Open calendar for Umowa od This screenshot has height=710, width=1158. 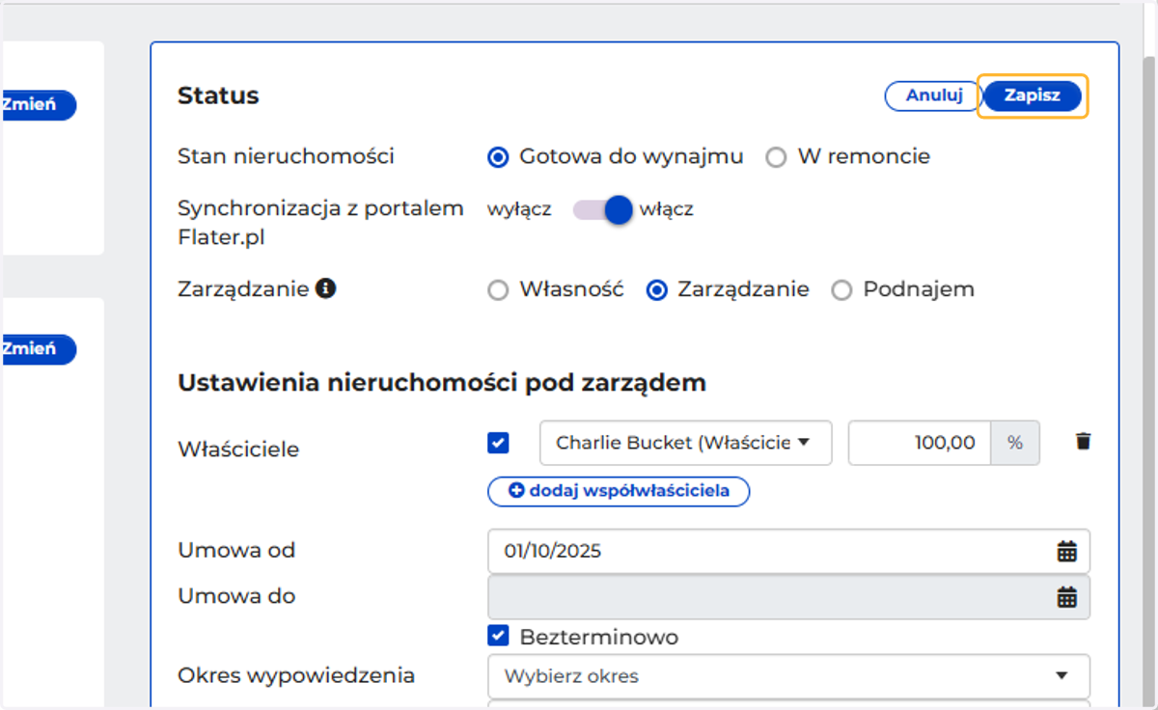1066,551
